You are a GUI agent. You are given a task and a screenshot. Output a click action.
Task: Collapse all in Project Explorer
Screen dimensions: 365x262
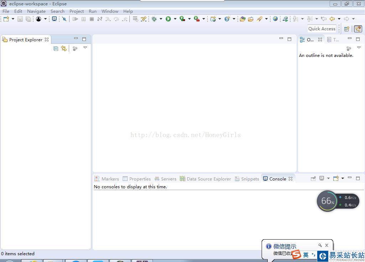click(x=56, y=48)
